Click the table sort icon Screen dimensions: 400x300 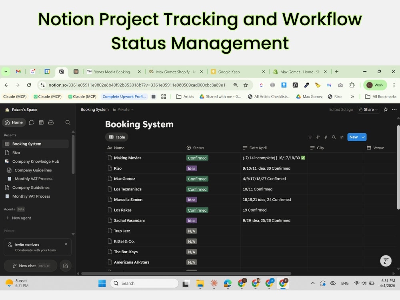[318, 137]
